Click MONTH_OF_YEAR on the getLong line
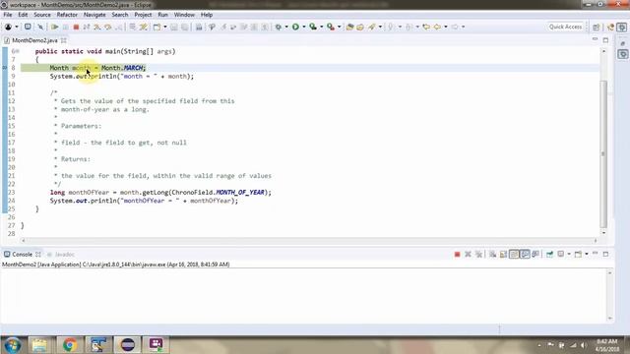This screenshot has height=354, width=630. coord(240,193)
